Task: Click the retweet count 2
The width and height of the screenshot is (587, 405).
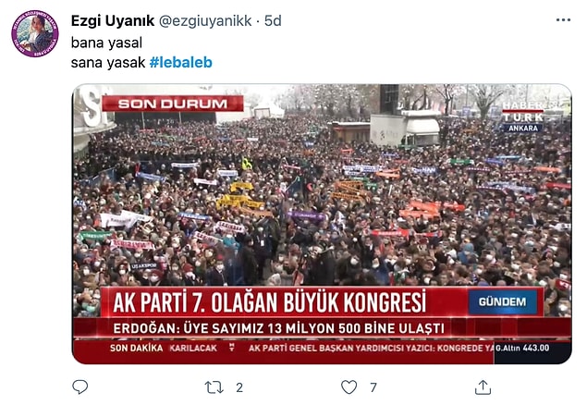Action: 239,387
